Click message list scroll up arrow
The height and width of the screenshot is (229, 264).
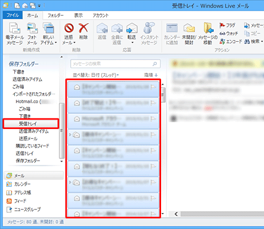163,85
